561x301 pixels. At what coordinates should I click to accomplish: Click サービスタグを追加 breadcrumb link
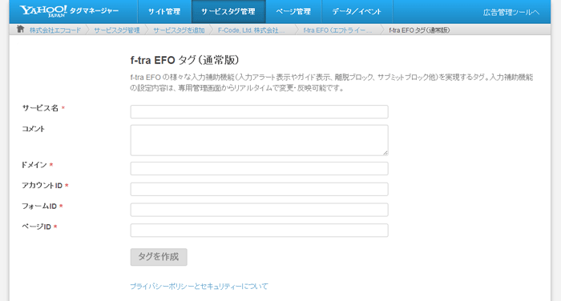(179, 30)
